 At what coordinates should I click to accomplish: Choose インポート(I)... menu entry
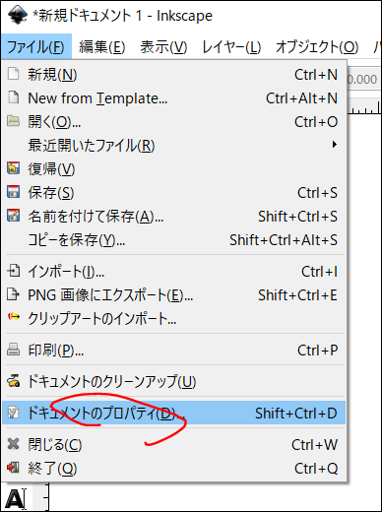[174, 272]
